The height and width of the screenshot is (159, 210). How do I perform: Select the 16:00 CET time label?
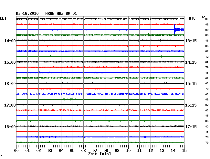point(10,84)
